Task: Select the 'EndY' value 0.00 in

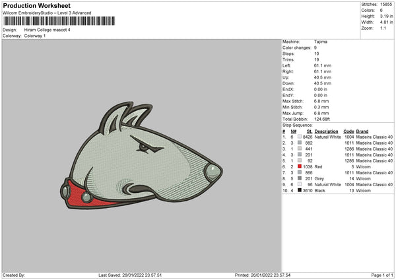Action: tap(321, 95)
